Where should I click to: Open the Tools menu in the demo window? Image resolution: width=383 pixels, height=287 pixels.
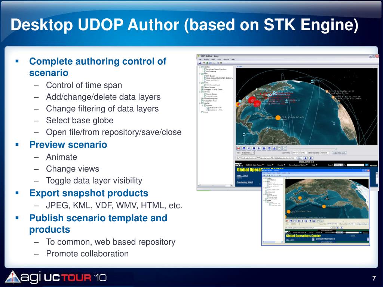click(x=219, y=59)
